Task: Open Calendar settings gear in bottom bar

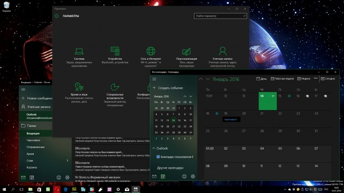Action: pyautogui.click(x=193, y=176)
